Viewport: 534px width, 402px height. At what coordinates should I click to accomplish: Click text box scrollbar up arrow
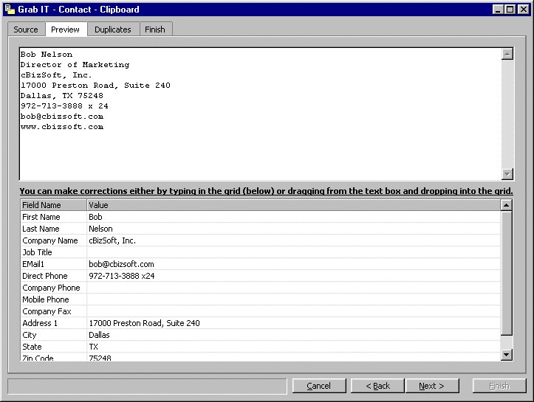pyautogui.click(x=507, y=54)
